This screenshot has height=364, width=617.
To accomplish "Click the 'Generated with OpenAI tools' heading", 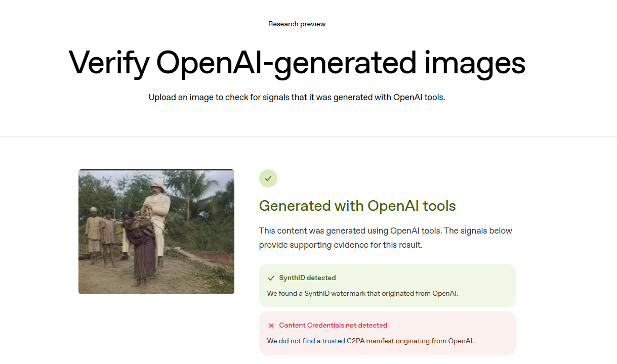I will pyautogui.click(x=357, y=206).
